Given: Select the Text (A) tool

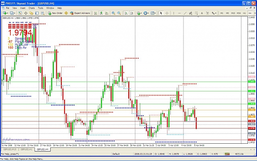Looking at the screenshot, I should tap(202, 13).
